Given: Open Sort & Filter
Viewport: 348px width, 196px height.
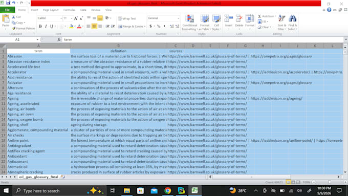Looking at the screenshot, I should tap(282, 23).
